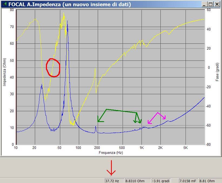Click the '7.0158 mF' status bar field
The width and height of the screenshot is (222, 183).
tap(189, 181)
